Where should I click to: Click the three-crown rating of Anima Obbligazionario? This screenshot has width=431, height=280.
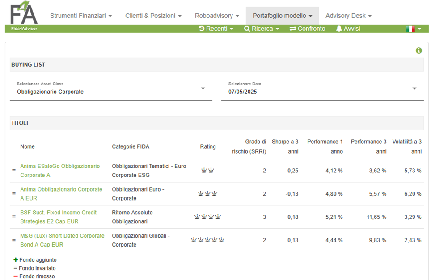[x=207, y=193]
